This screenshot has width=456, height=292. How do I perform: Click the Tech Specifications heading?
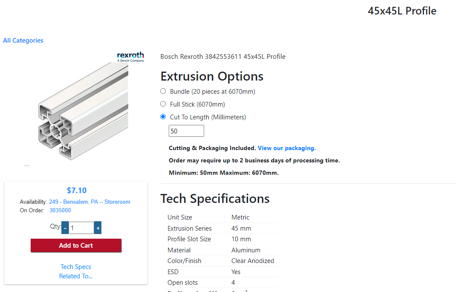(215, 199)
